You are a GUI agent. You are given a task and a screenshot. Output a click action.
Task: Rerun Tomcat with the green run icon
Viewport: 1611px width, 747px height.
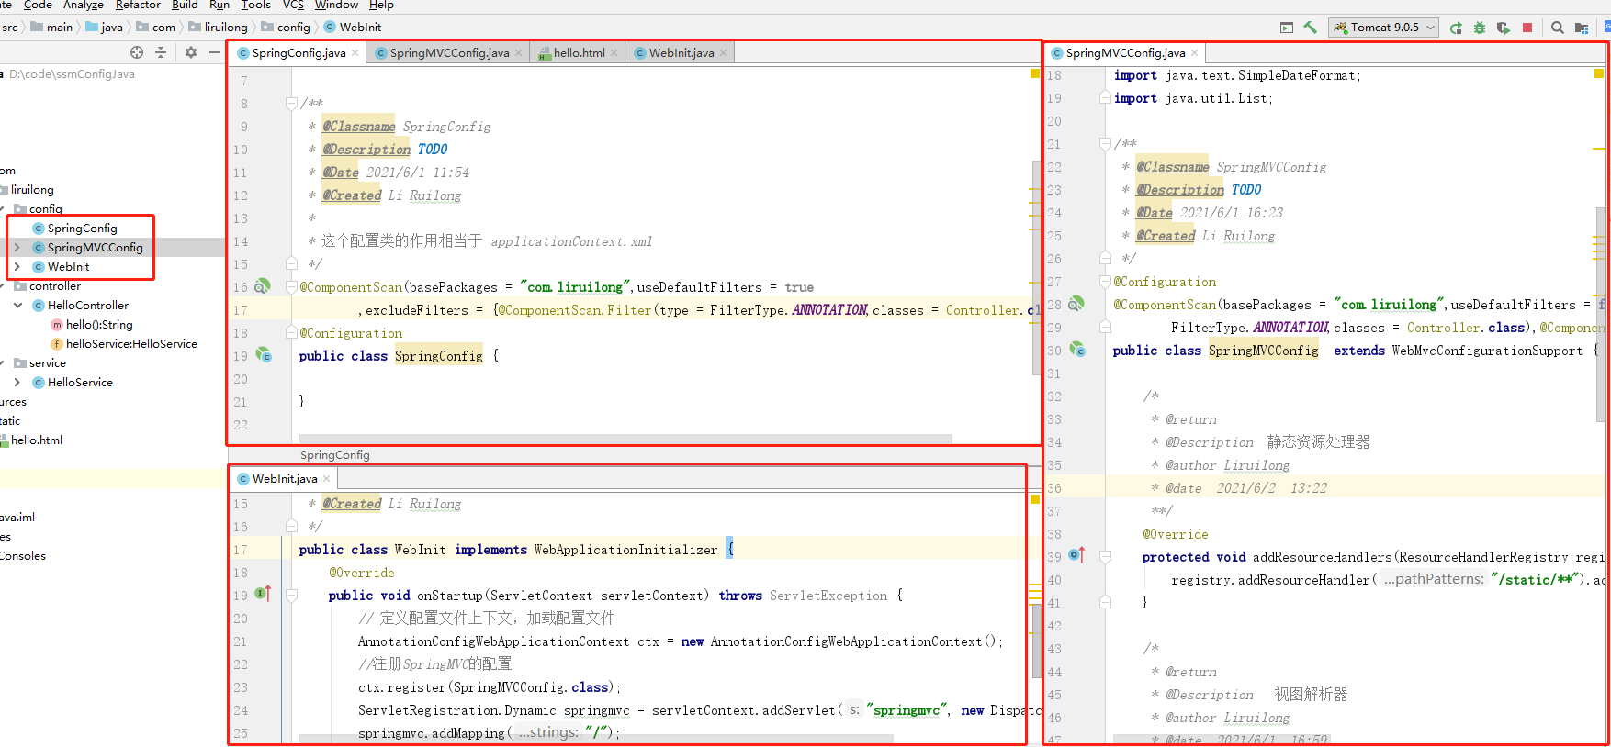(x=1456, y=28)
